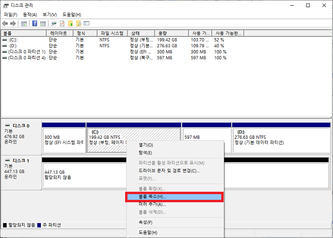Image resolution: width=333 pixels, height=238 pixels.
Task: Open the 동작(A) menu
Action: point(30,15)
